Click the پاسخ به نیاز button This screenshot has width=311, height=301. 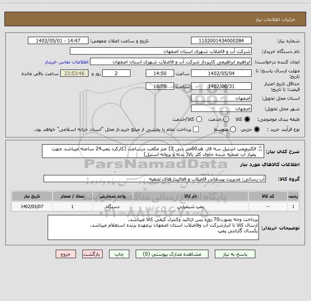(235, 254)
